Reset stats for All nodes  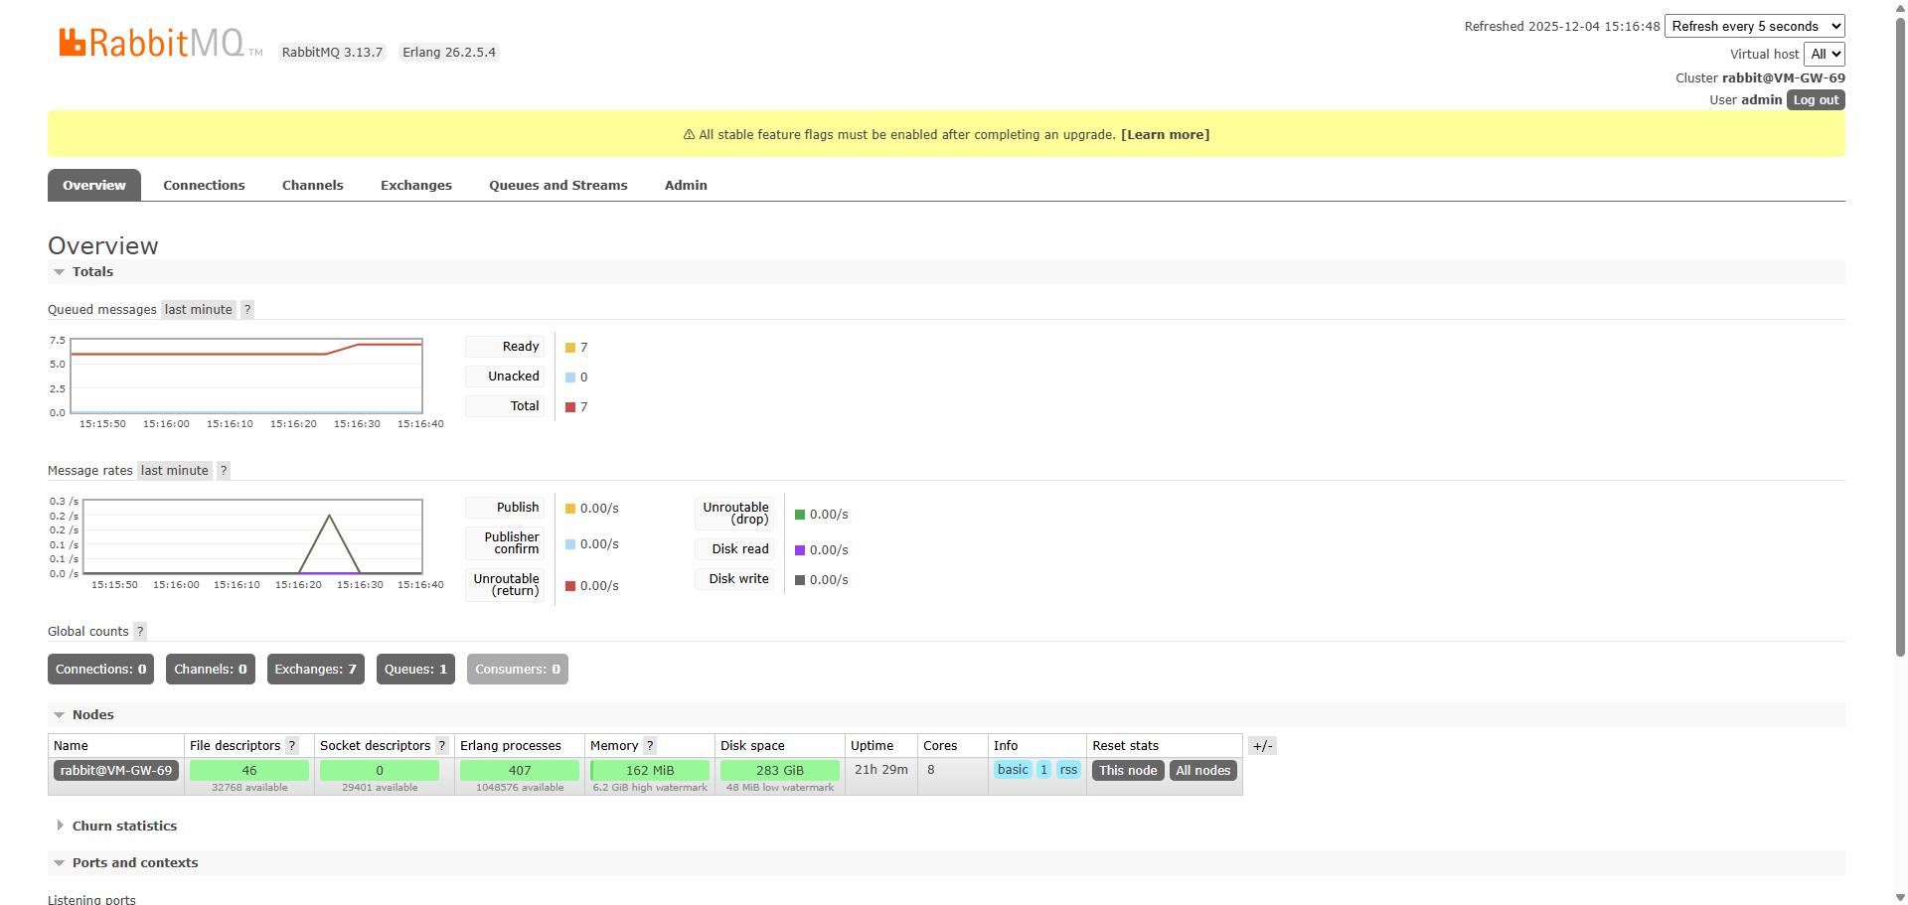(x=1203, y=771)
